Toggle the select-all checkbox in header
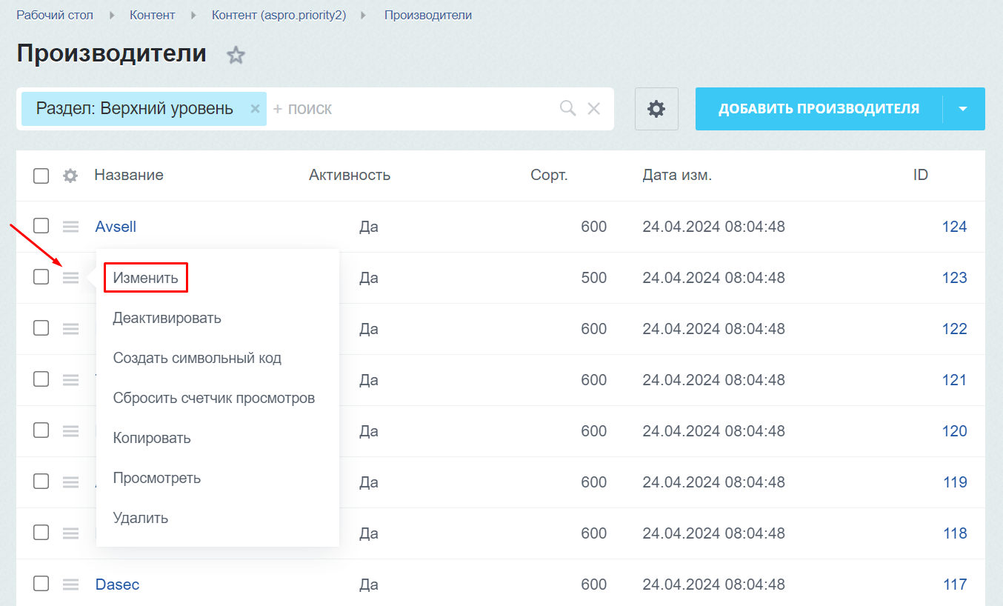 point(41,176)
